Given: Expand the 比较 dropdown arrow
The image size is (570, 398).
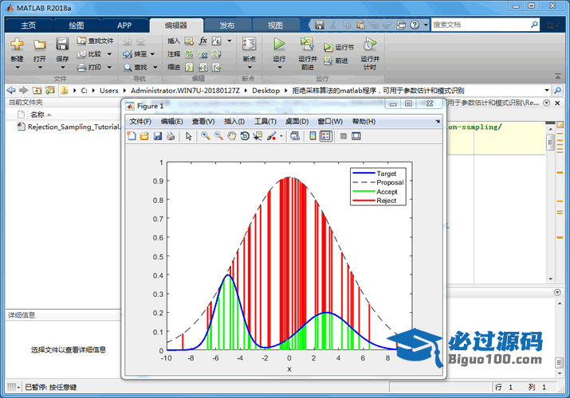Looking at the screenshot, I should pyautogui.click(x=109, y=54).
